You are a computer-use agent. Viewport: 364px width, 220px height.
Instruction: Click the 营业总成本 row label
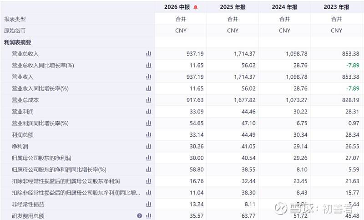click(25, 100)
